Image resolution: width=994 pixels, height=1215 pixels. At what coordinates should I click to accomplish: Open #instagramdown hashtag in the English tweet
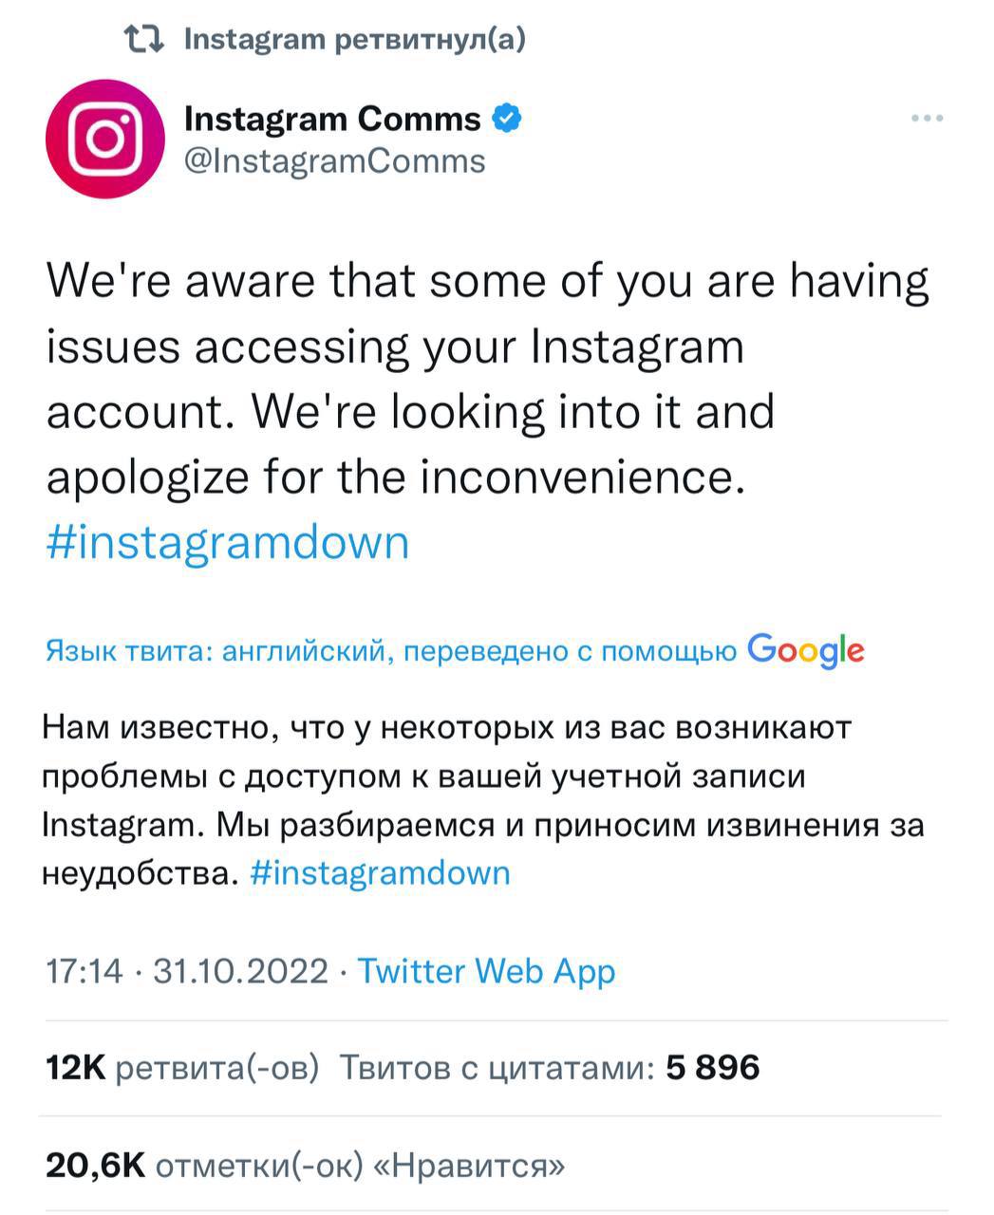[x=228, y=543]
